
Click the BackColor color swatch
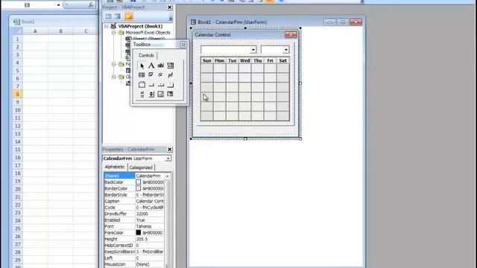coord(139,182)
